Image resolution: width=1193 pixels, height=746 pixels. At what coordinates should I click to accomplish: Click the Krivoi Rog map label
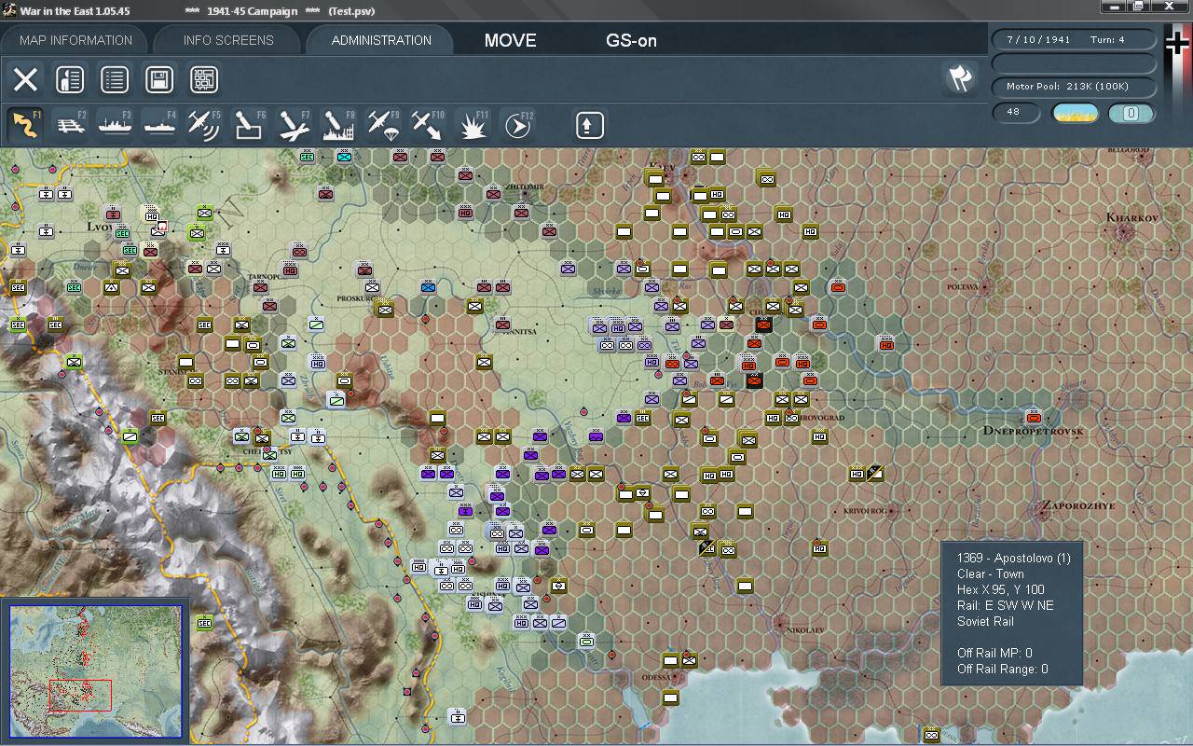pyautogui.click(x=865, y=511)
